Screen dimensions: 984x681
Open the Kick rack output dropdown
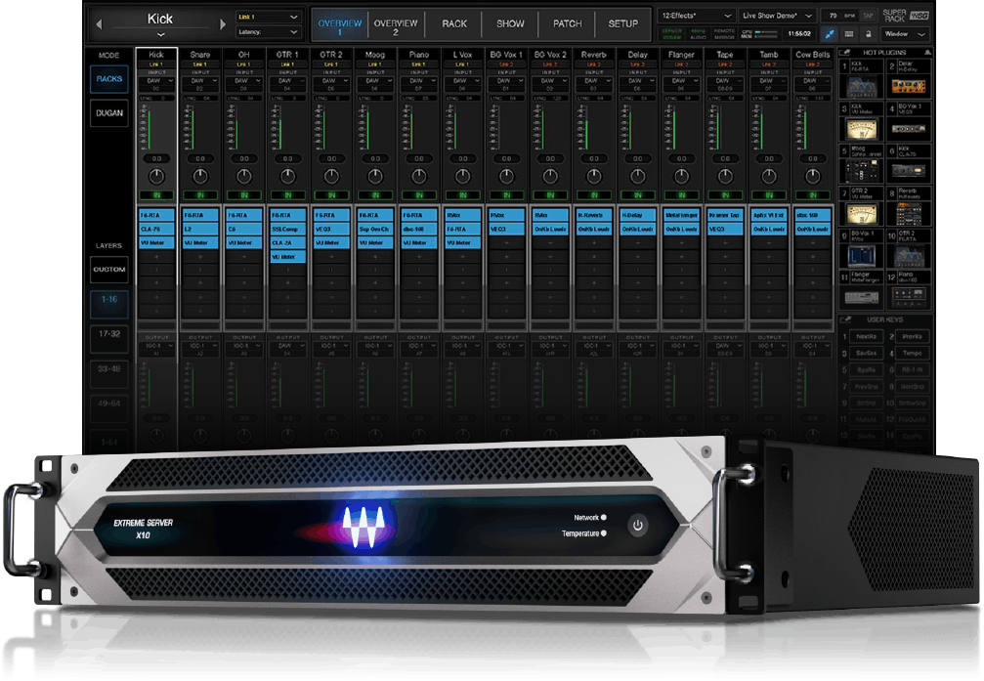pyautogui.click(x=156, y=346)
